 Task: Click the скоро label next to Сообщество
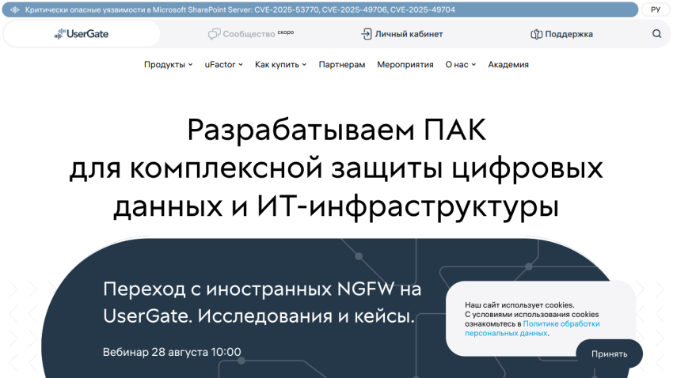coord(285,32)
